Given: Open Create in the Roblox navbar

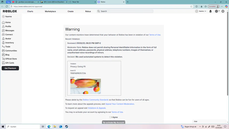Looking at the screenshot, I should (x=70, y=11).
